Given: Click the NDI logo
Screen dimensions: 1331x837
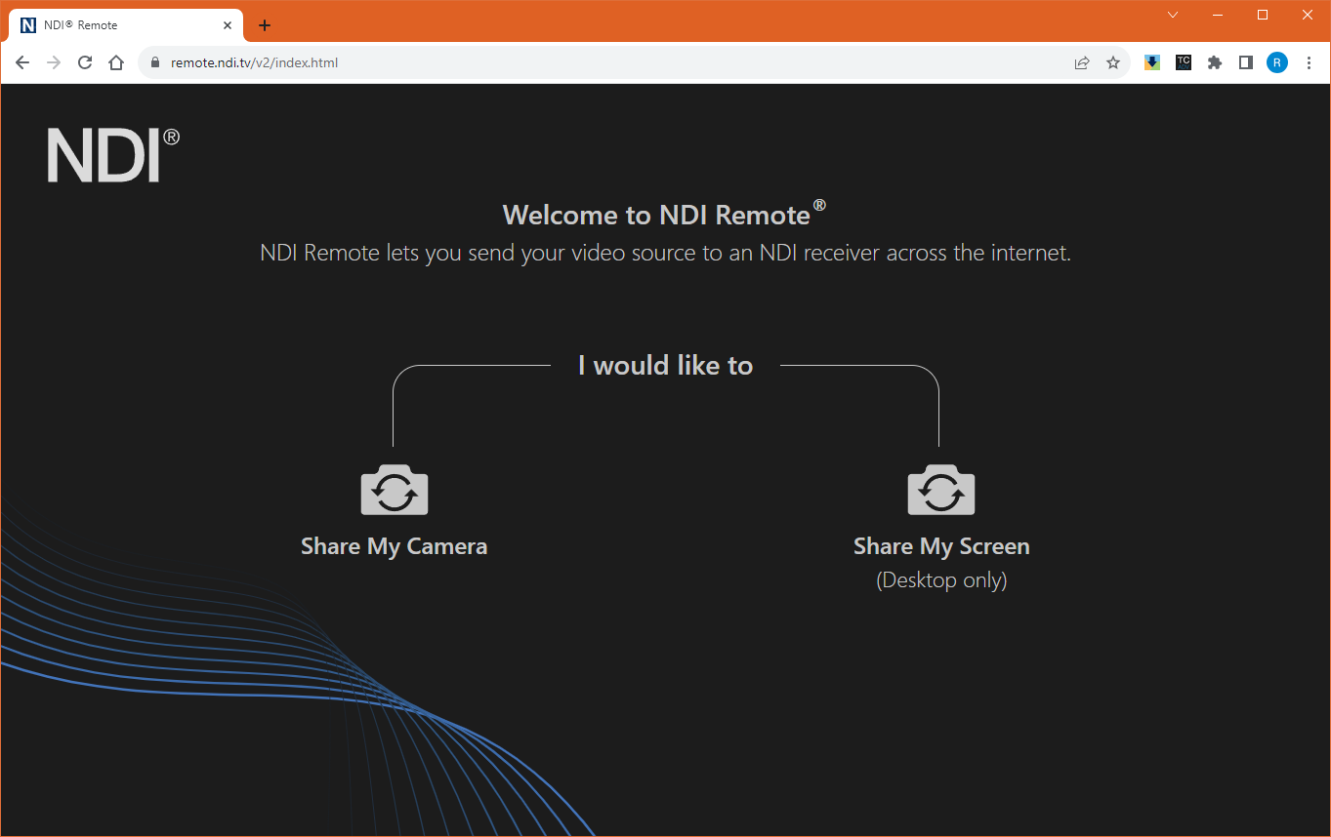Looking at the screenshot, I should pos(113,155).
